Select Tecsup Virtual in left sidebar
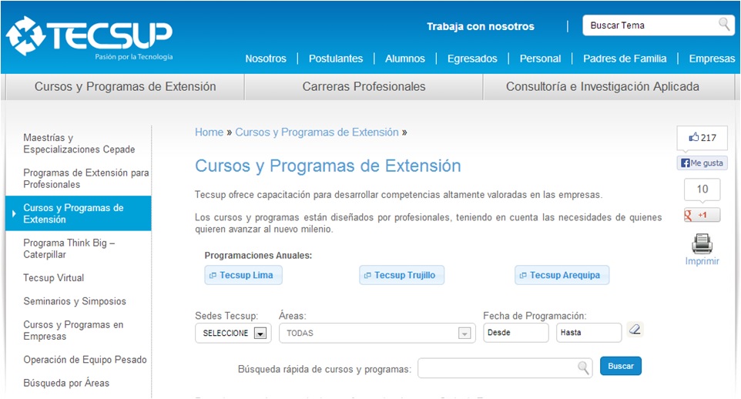This screenshot has height=399, width=741. tap(54, 278)
